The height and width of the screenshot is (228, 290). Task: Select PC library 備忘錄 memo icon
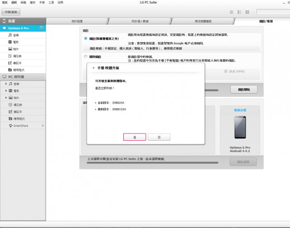click(10, 104)
